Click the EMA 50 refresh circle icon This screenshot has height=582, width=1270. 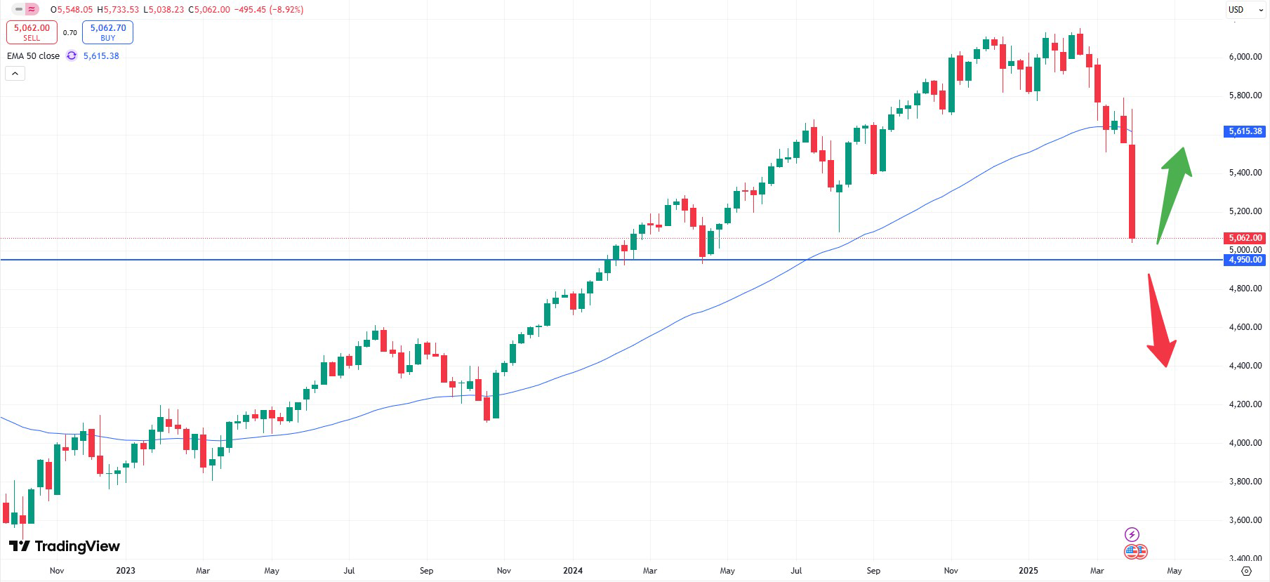pyautogui.click(x=72, y=56)
